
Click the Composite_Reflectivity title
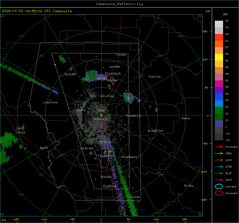click(119, 4)
